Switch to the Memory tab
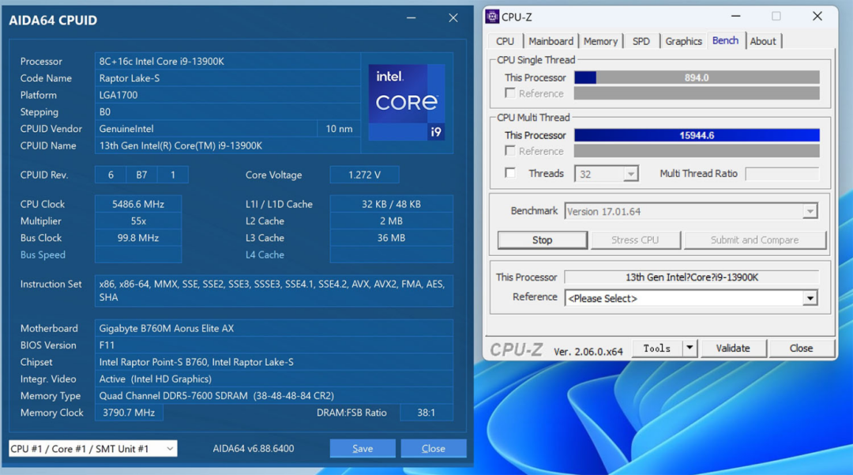The width and height of the screenshot is (853, 475). 600,41
